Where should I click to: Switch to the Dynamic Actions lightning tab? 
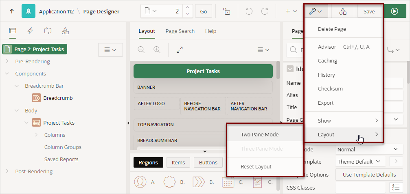pyautogui.click(x=30, y=31)
